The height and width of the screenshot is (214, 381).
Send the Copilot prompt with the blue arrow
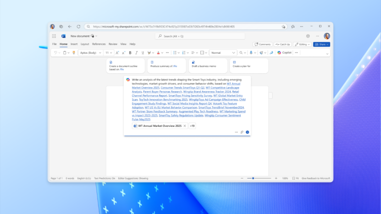(x=247, y=132)
